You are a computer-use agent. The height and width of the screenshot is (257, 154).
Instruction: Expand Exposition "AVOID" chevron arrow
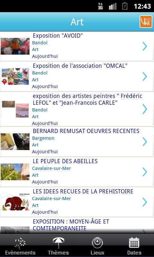coord(145,46)
